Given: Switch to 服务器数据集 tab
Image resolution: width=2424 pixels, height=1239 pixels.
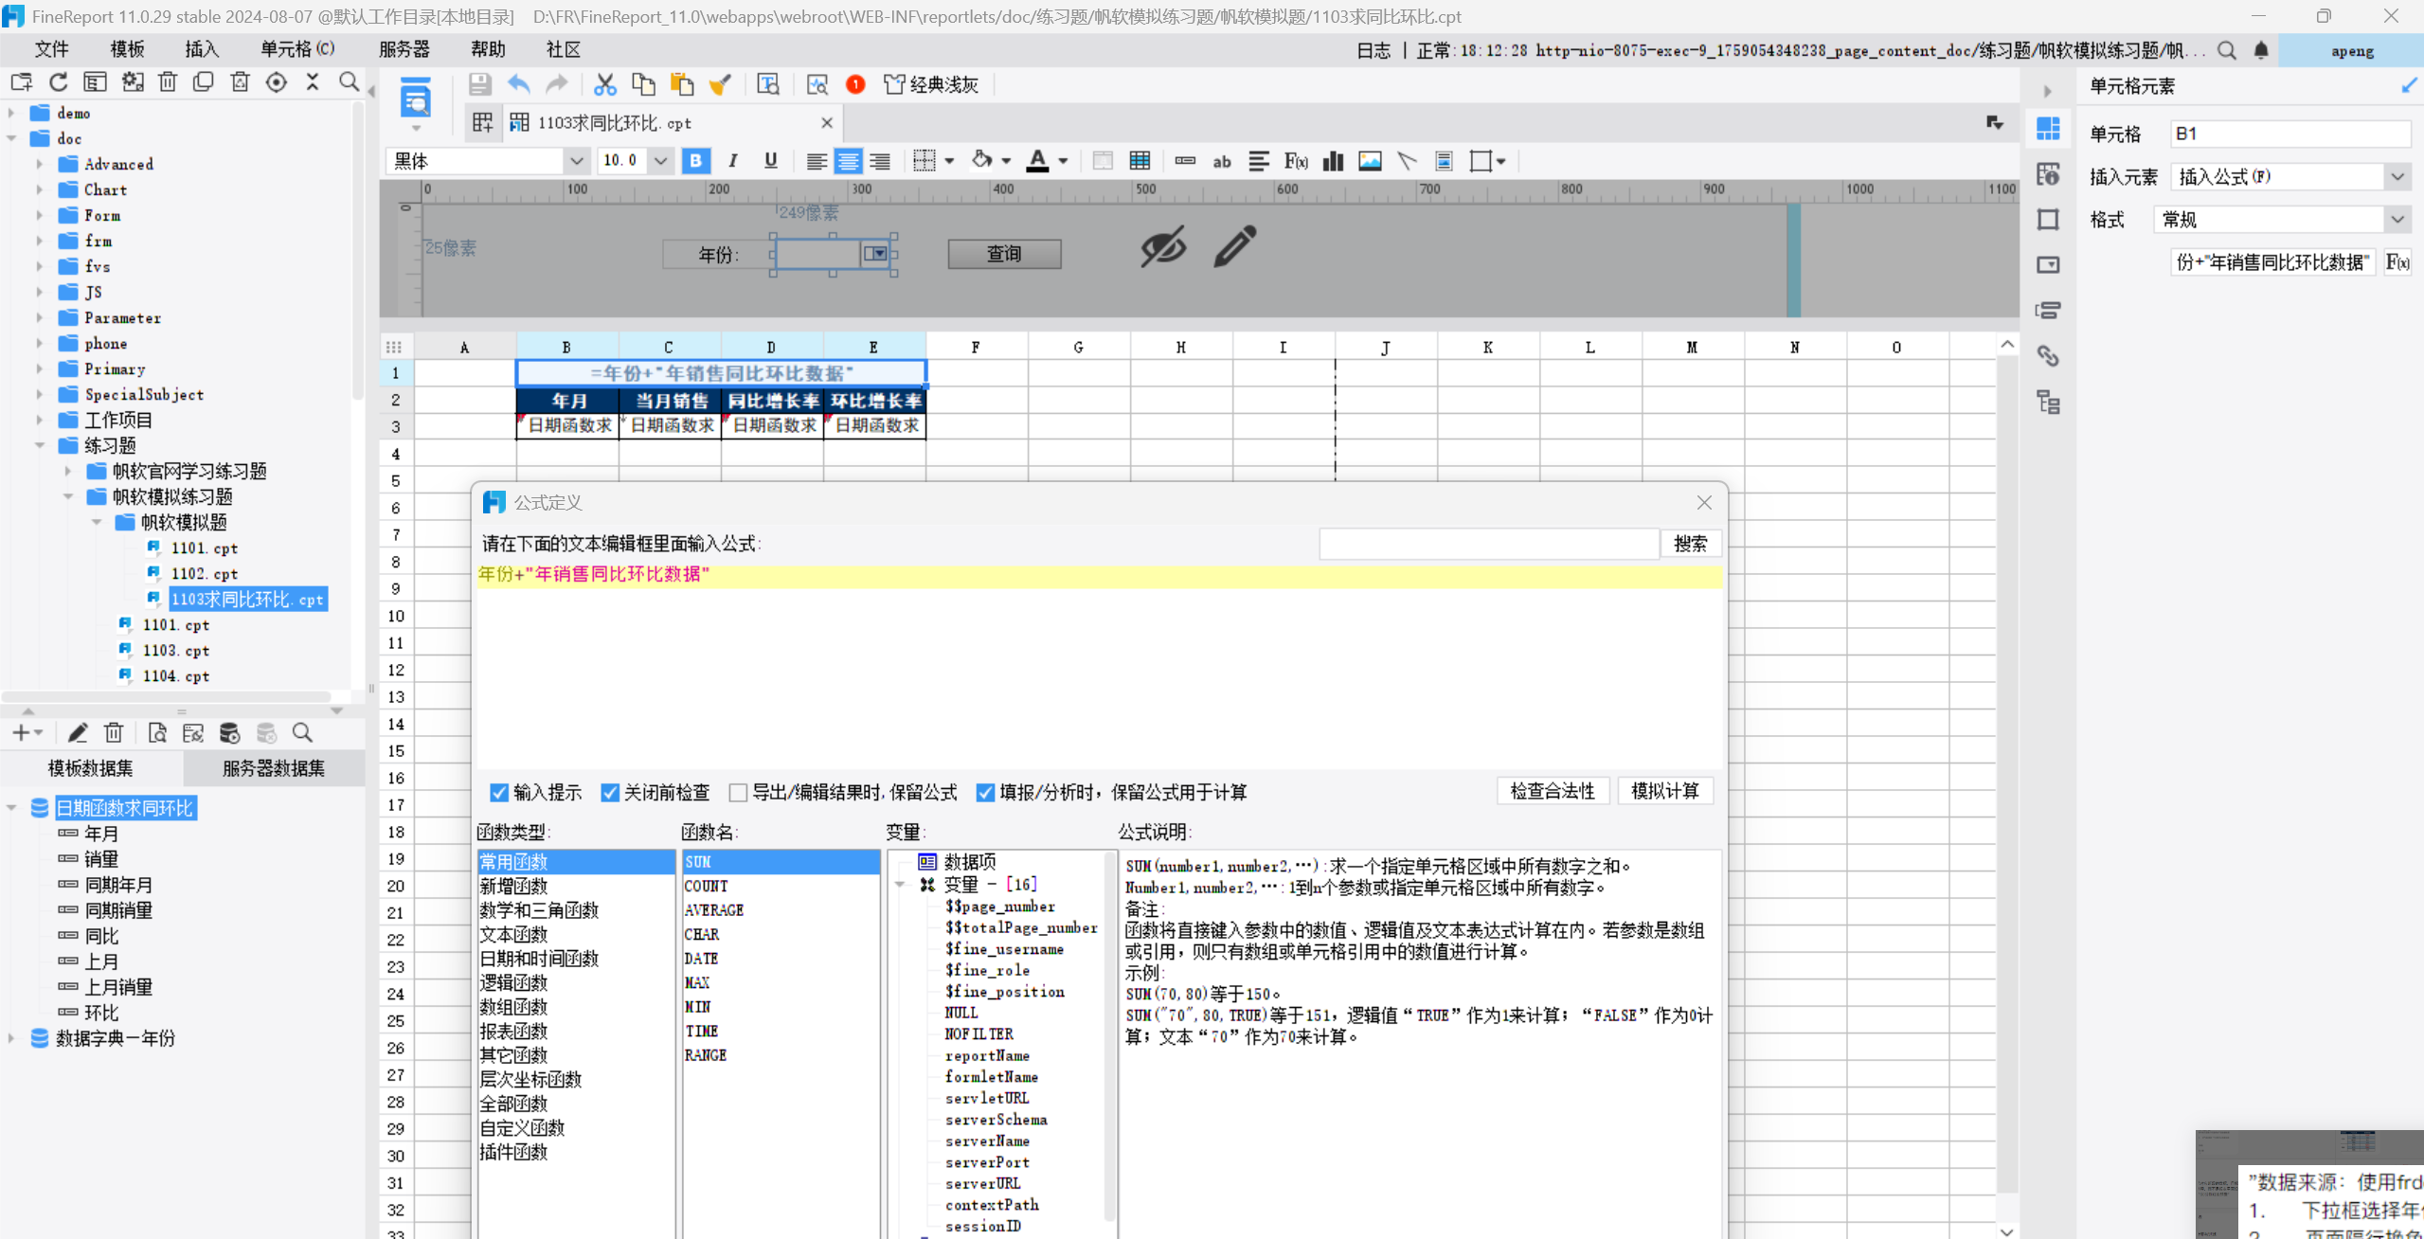Looking at the screenshot, I should point(273,768).
